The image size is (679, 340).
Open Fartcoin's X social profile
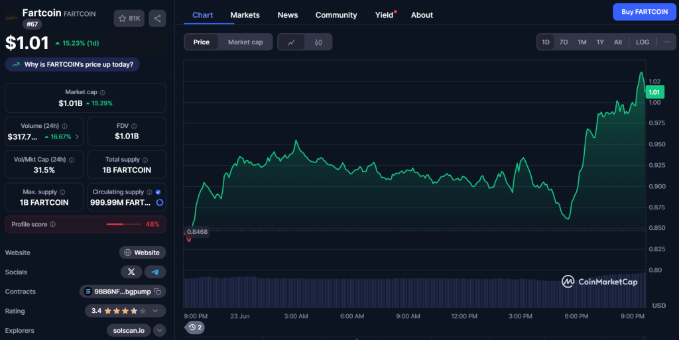[x=131, y=272]
